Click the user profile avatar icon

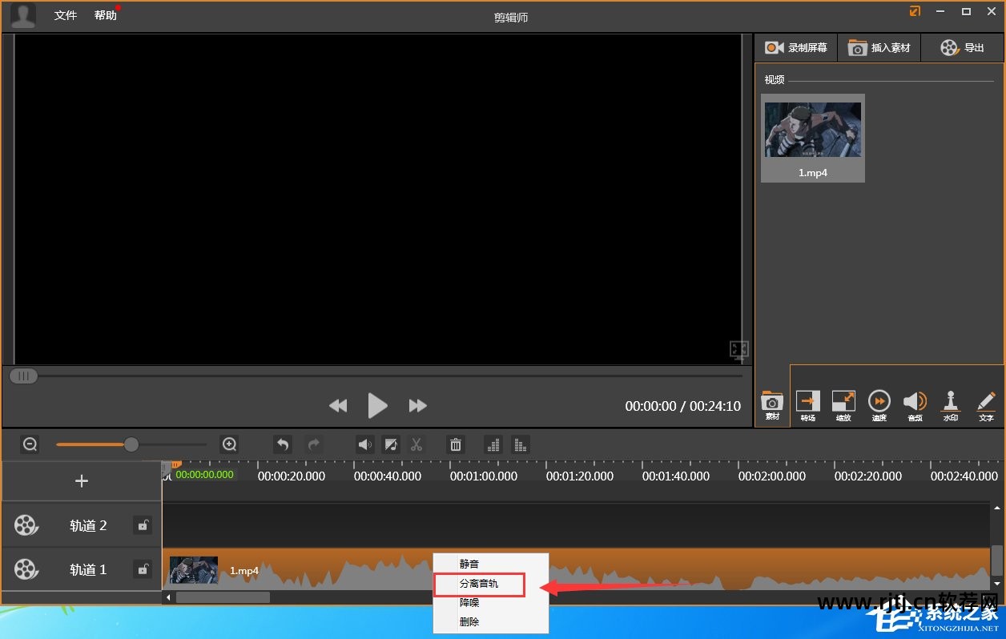[x=23, y=15]
